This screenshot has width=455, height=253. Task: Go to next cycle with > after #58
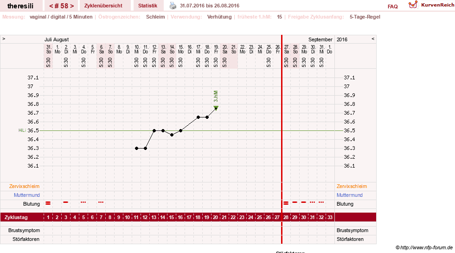[x=72, y=6]
